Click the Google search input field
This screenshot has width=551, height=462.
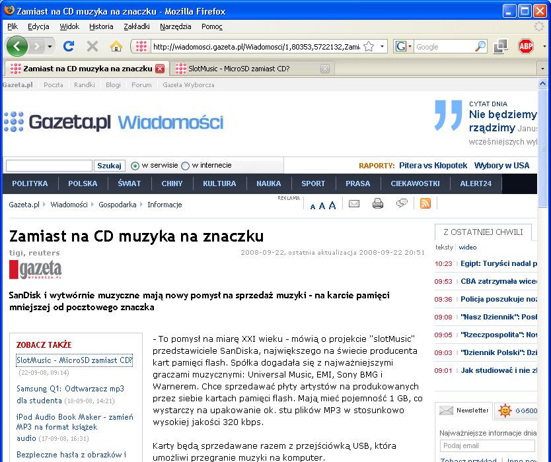point(444,47)
